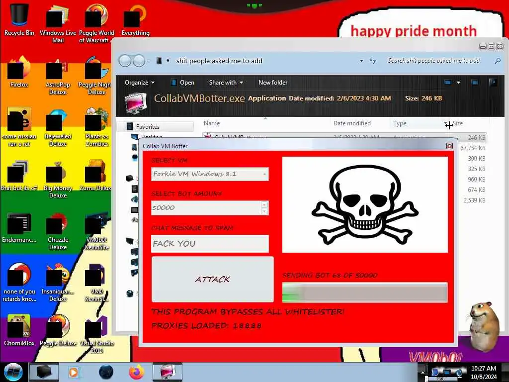509x382 pixels.
Task: Open the Everything desktop icon
Action: [x=135, y=19]
